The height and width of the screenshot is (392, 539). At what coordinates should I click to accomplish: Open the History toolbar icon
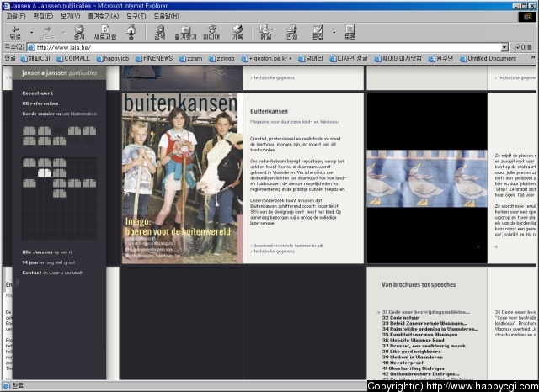point(237,32)
